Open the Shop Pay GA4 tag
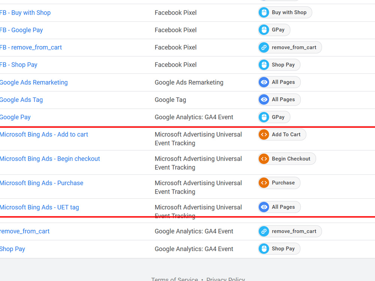Screen dimensions: 375x281 (12, 249)
